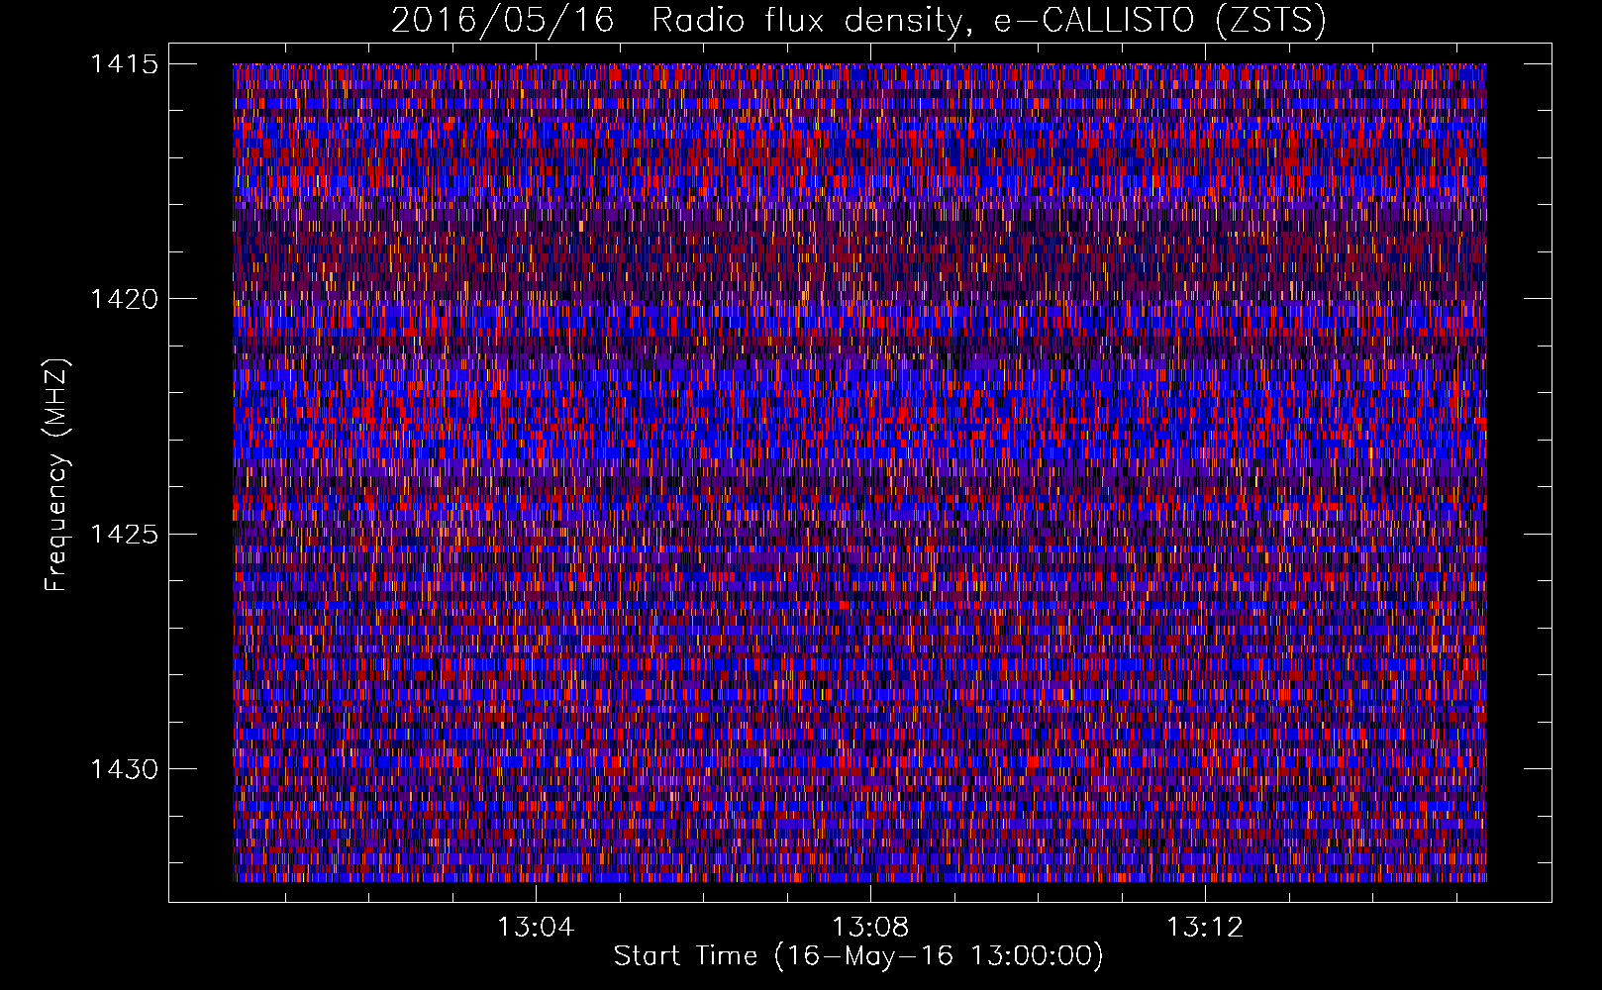
Task: Click the '13:04' time axis label
Action: [x=536, y=928]
